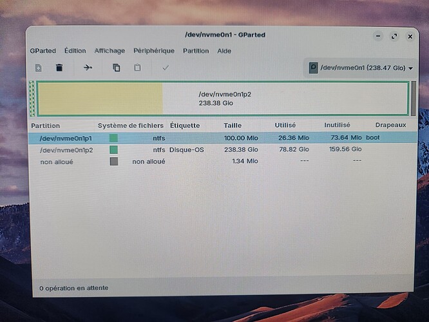Click the 159.56 Gio unused value
This screenshot has height=322, width=429.
345,149
